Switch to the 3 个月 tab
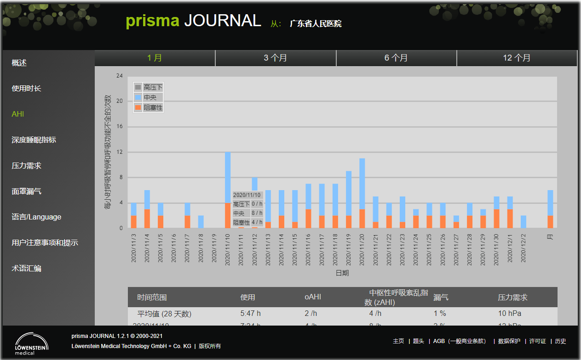Image resolution: width=581 pixels, height=360 pixels. 275,58
